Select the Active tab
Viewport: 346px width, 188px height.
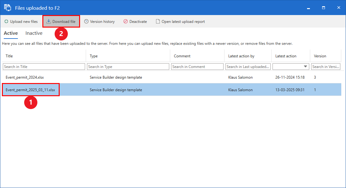tap(11, 33)
